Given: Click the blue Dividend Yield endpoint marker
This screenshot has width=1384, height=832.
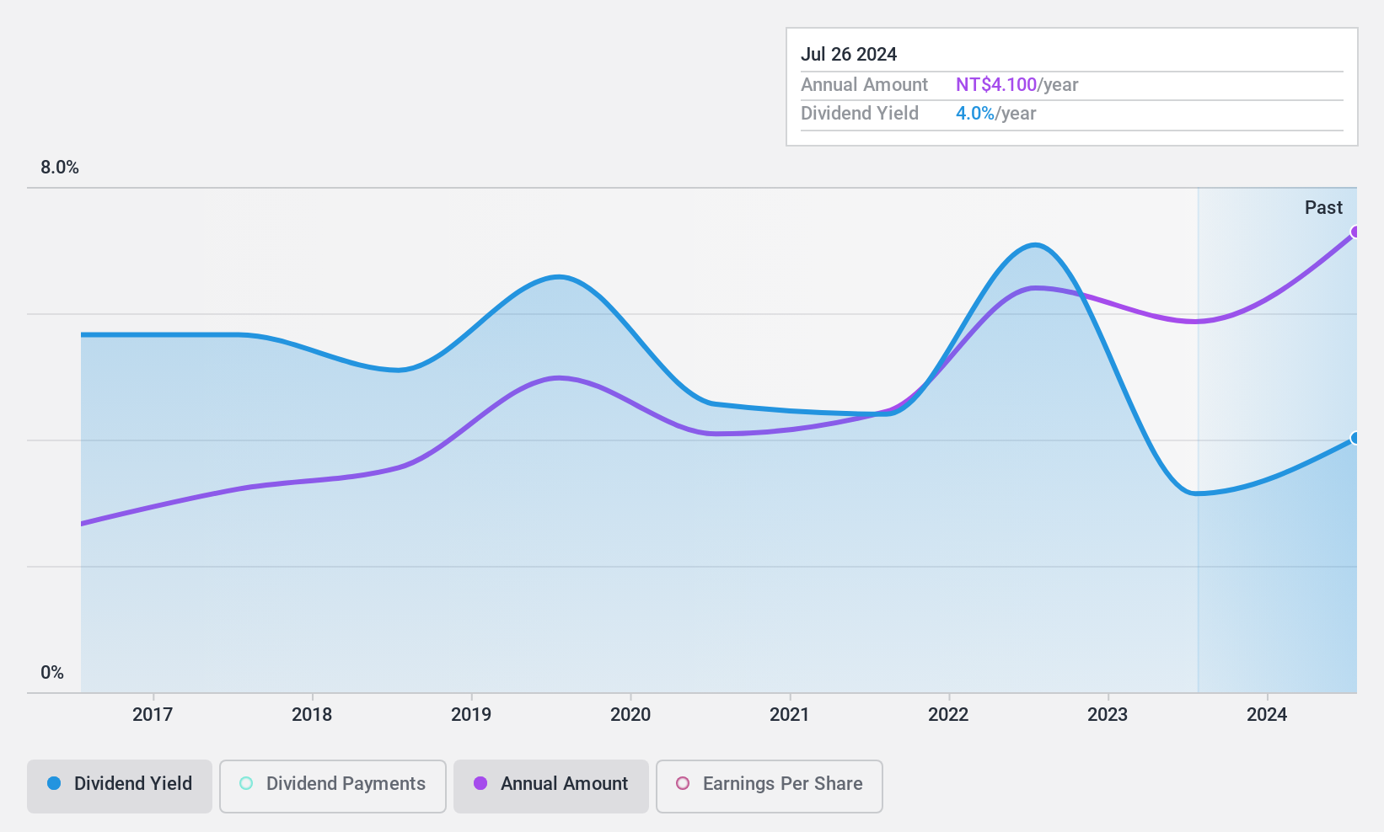Looking at the screenshot, I should pyautogui.click(x=1355, y=438).
